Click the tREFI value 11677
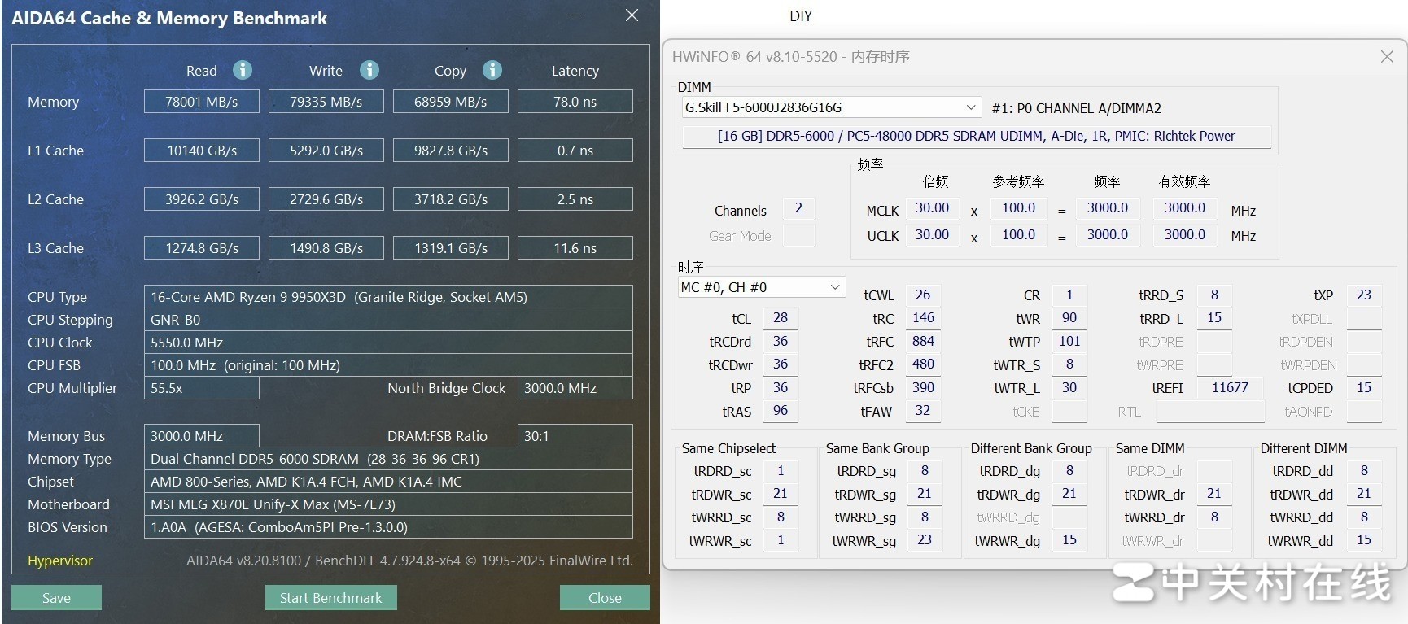The height and width of the screenshot is (624, 1408). coord(1230,388)
